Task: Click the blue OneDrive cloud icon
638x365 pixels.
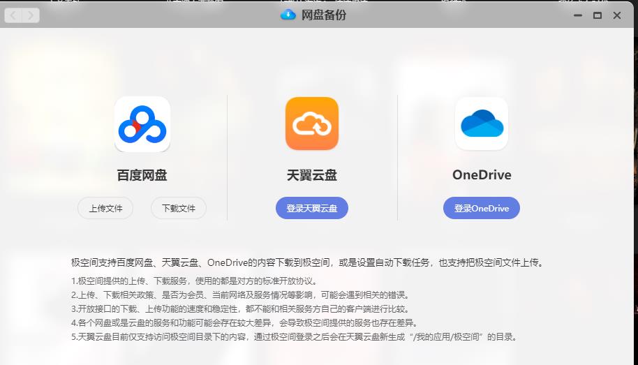Action: pyautogui.click(x=482, y=124)
